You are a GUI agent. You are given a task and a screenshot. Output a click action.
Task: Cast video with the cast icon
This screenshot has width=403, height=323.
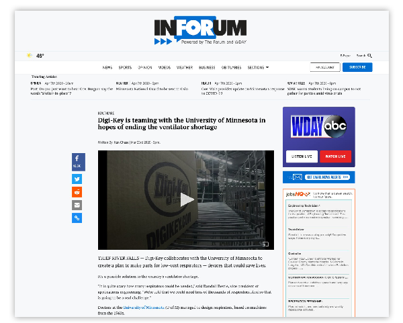click(x=265, y=244)
